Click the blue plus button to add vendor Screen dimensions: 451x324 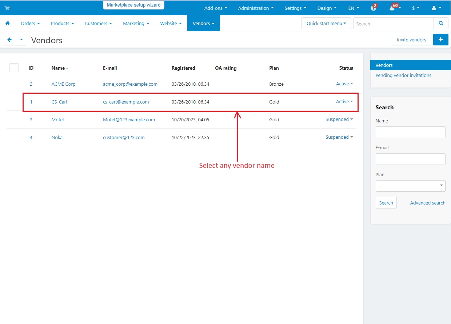pyautogui.click(x=440, y=40)
